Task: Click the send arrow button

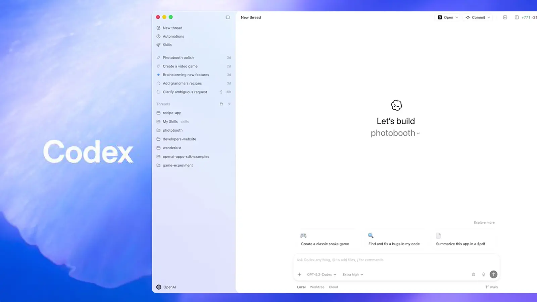Action: [493, 274]
